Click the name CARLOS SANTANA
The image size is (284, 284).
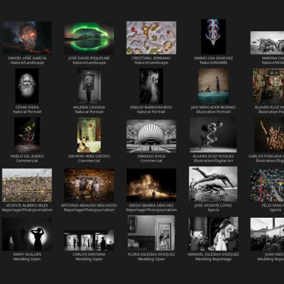(89, 254)
